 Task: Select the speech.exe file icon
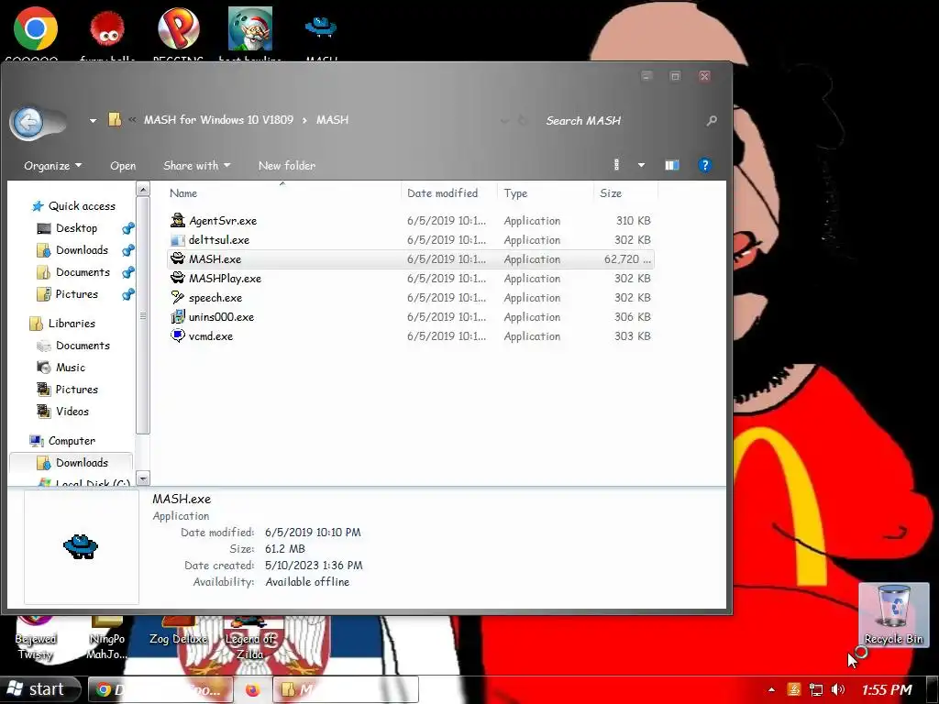pos(178,298)
